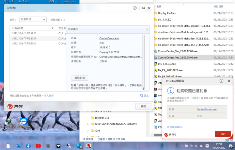Open the volume tray icon
The image size is (235, 150).
pyautogui.click(x=196, y=146)
